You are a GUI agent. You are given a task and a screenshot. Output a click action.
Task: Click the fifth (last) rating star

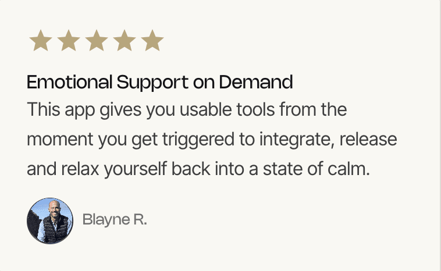(152, 41)
